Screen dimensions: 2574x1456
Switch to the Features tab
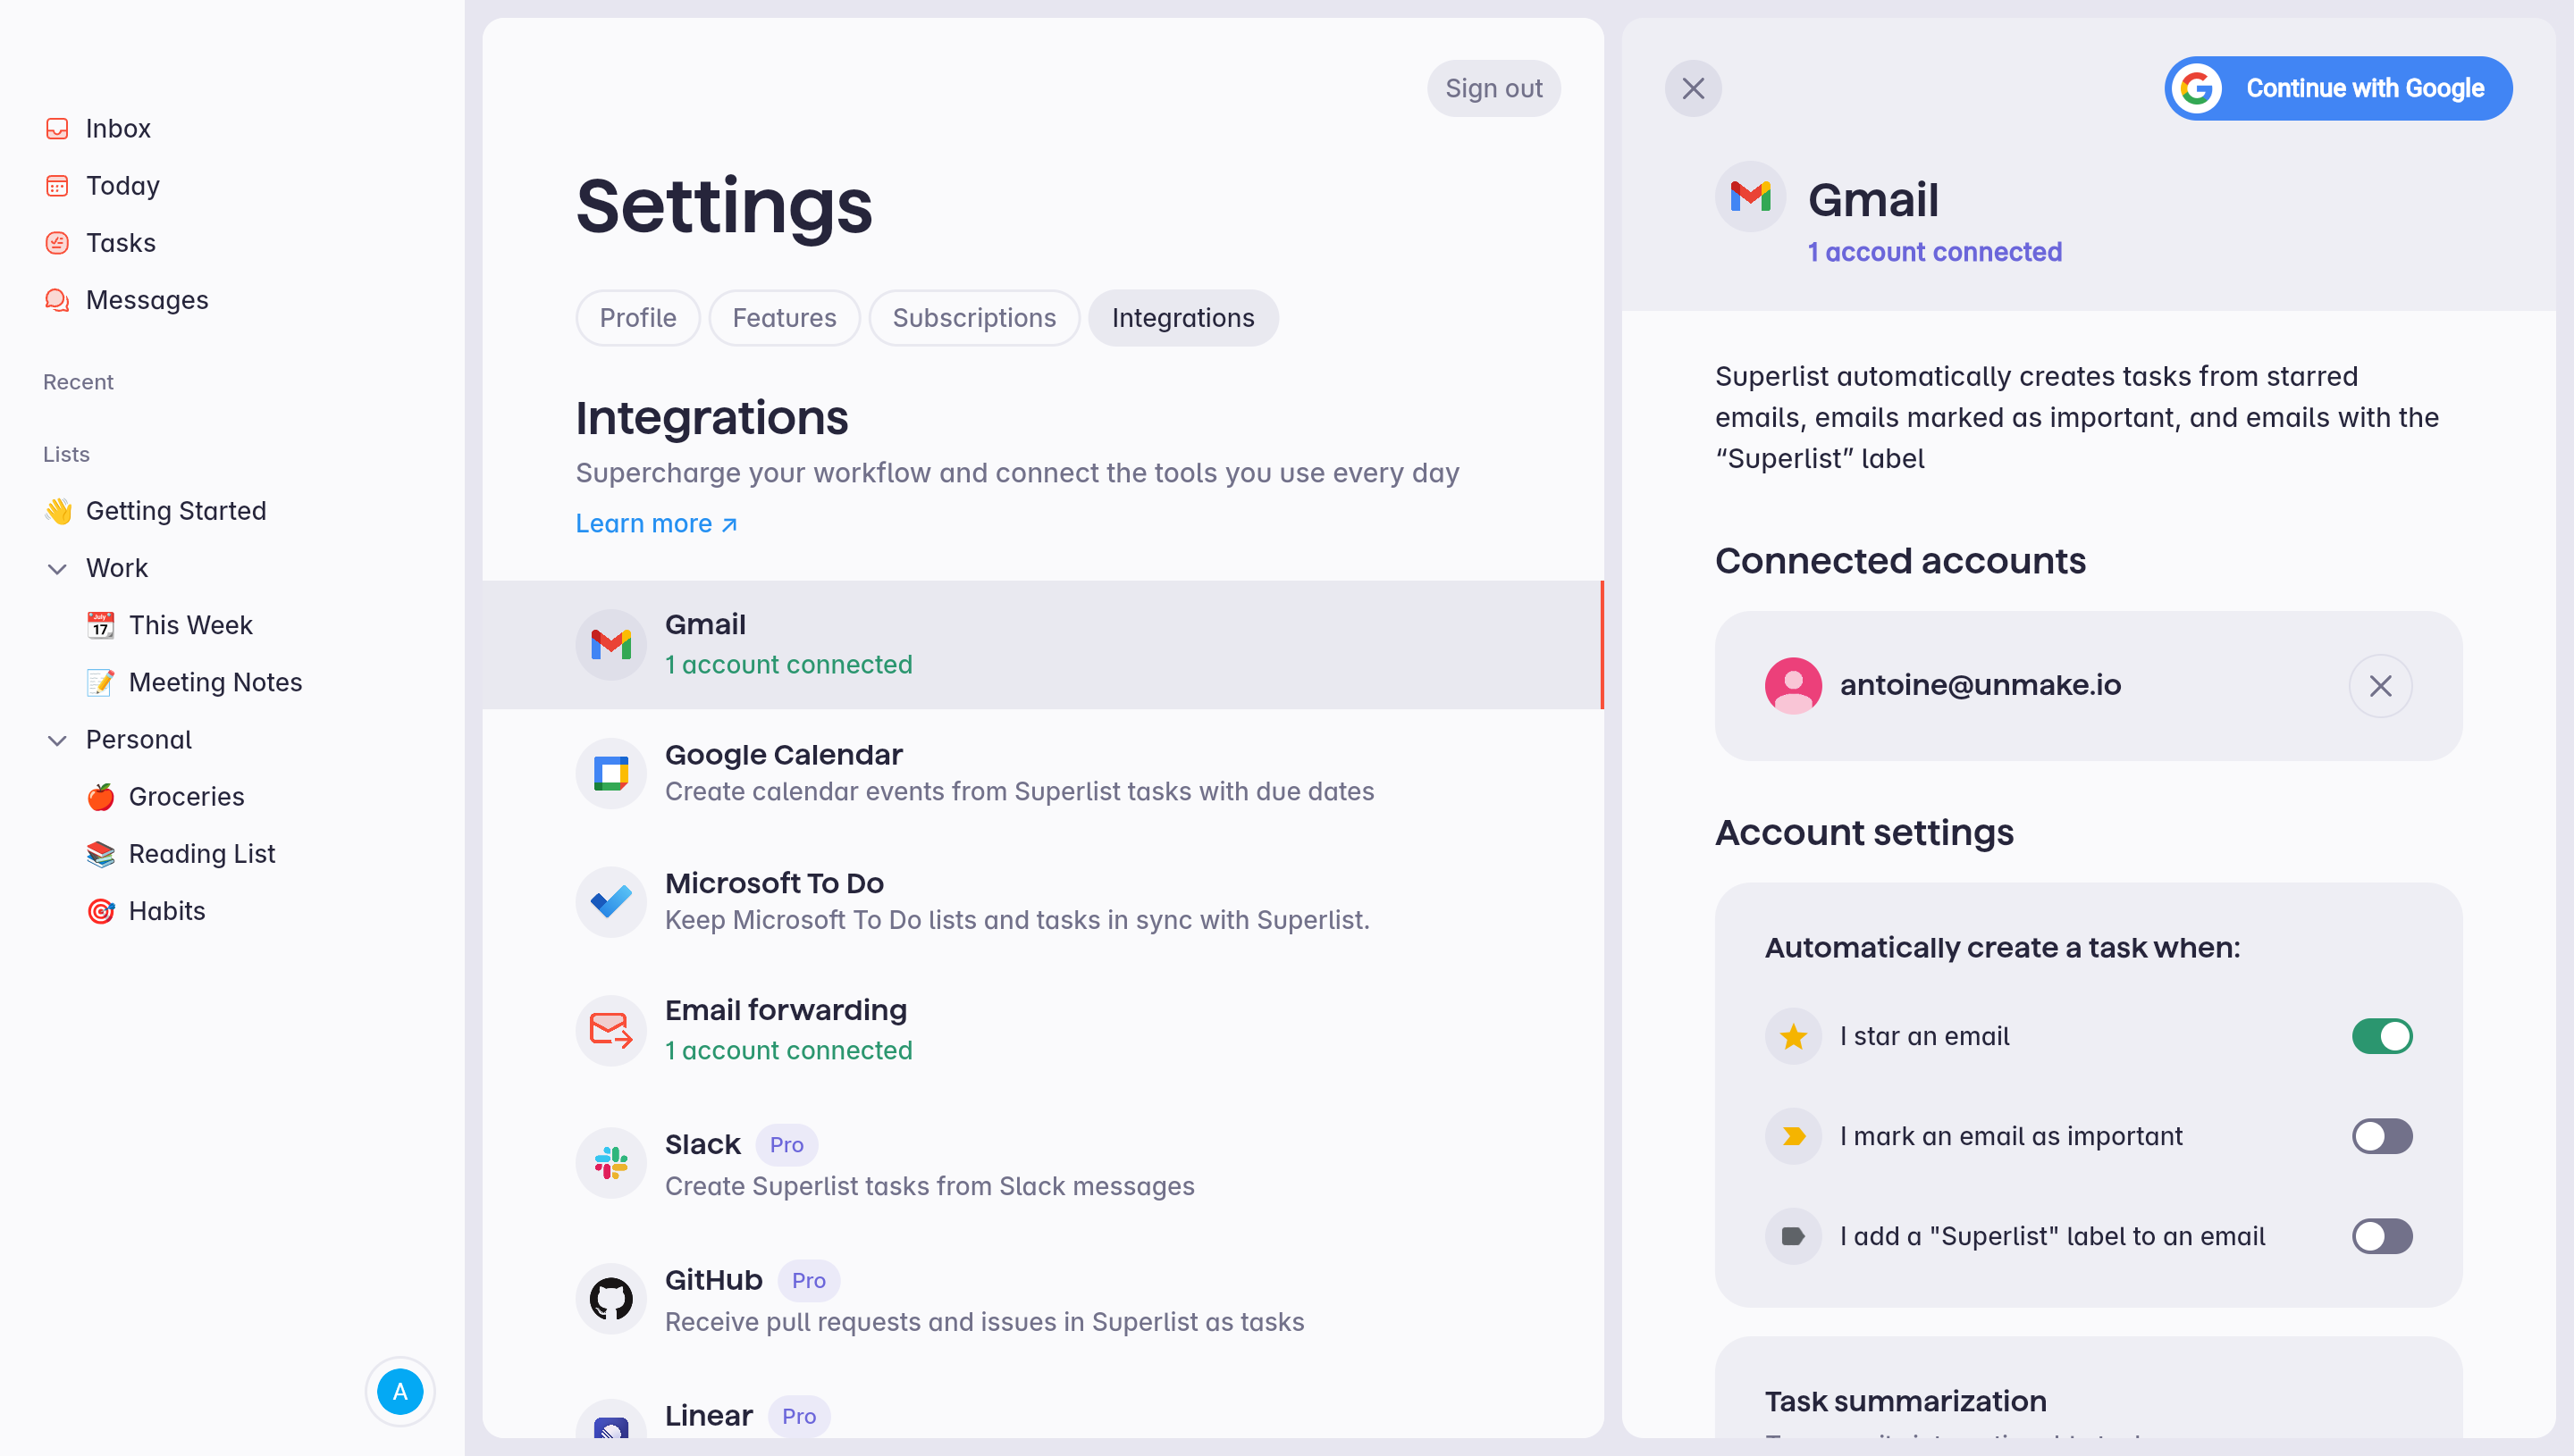(x=785, y=318)
